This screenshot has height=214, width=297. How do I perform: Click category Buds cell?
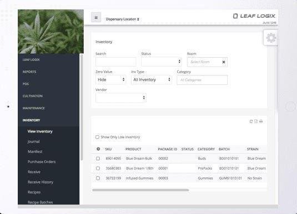click(x=202, y=159)
